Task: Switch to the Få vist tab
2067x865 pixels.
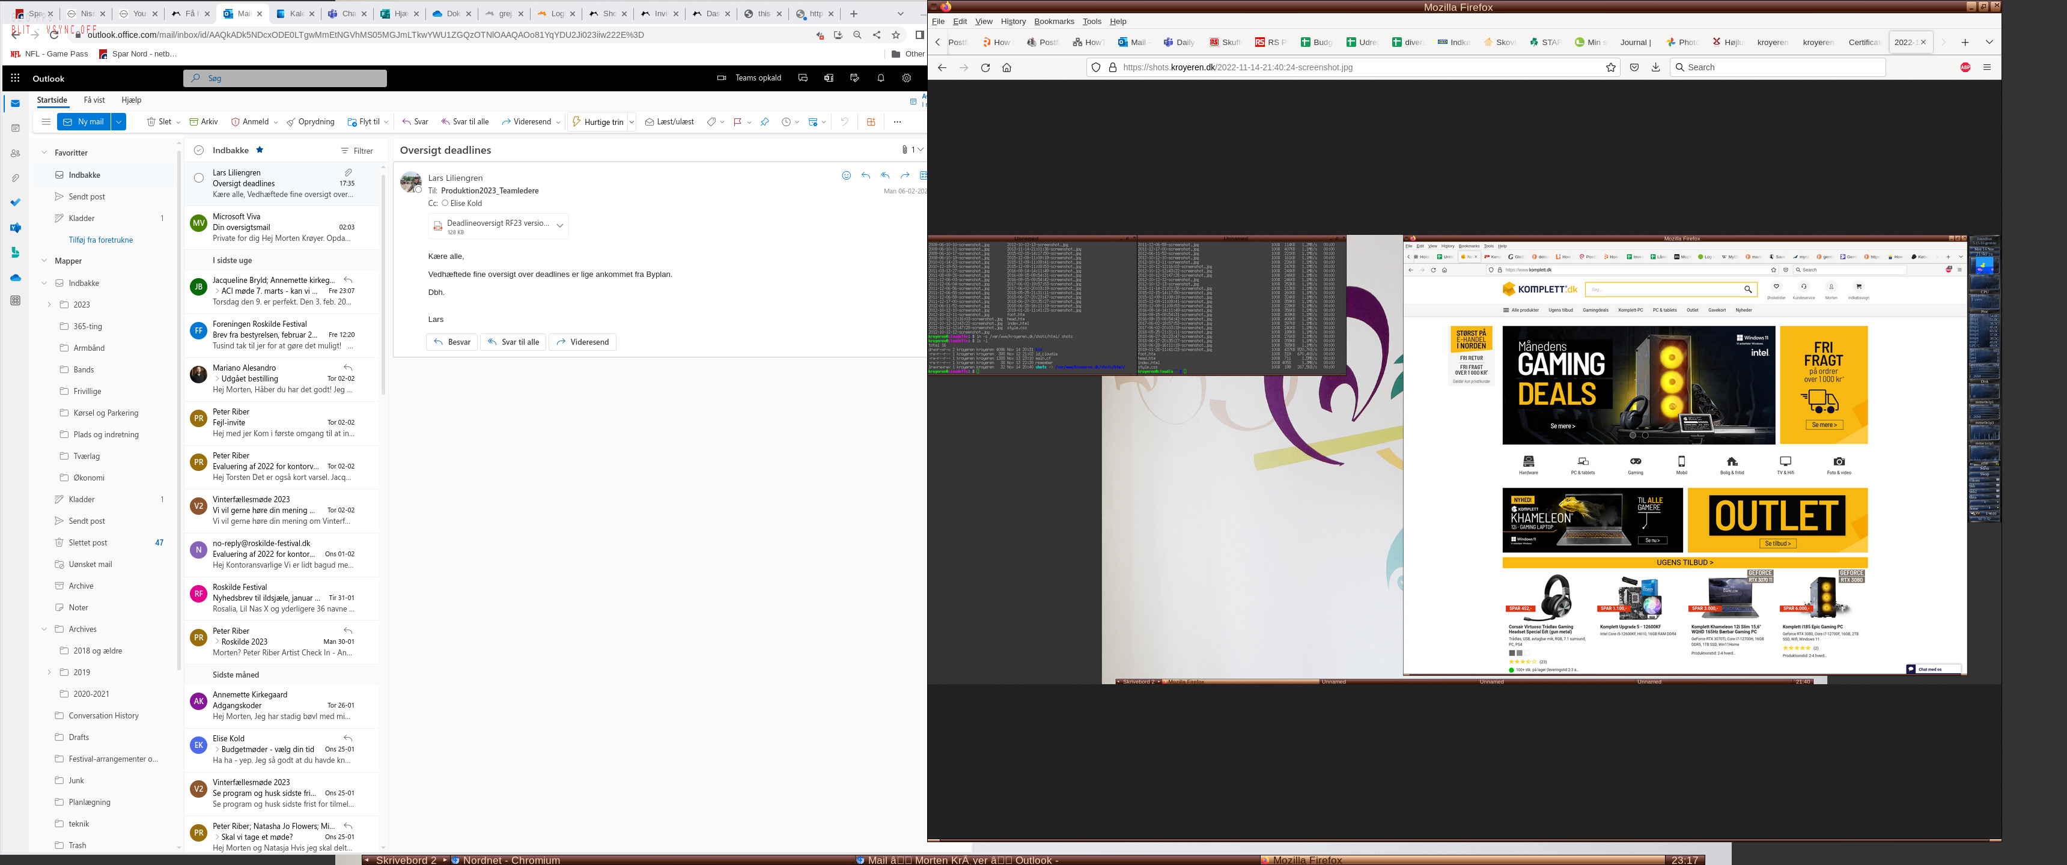Action: pyautogui.click(x=94, y=100)
